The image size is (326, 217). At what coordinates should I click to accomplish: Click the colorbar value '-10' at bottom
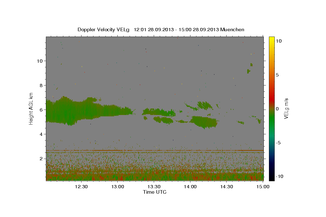[x=279, y=176]
